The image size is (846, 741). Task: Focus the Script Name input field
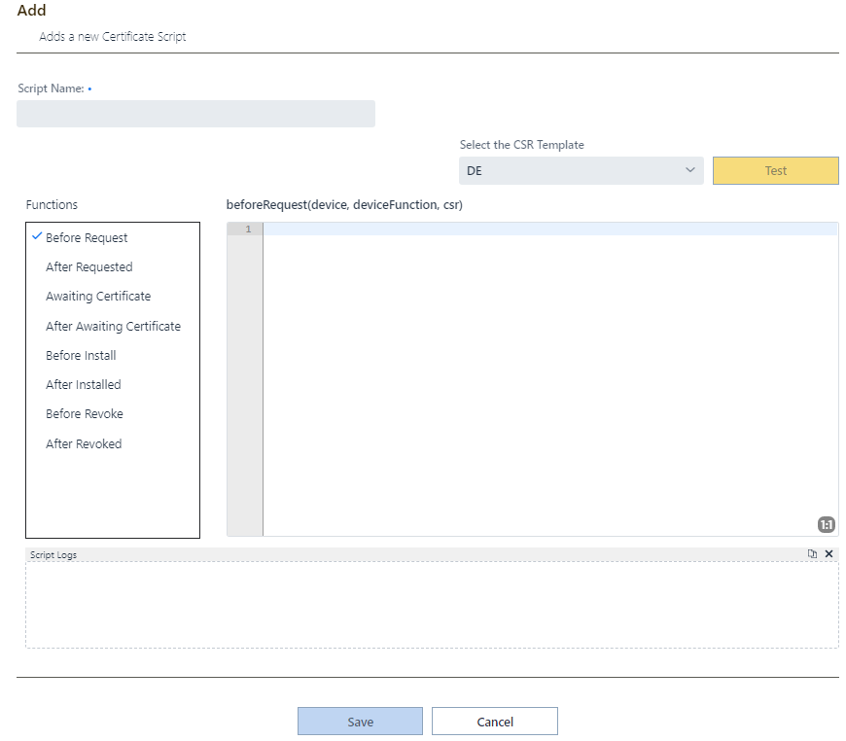point(195,114)
